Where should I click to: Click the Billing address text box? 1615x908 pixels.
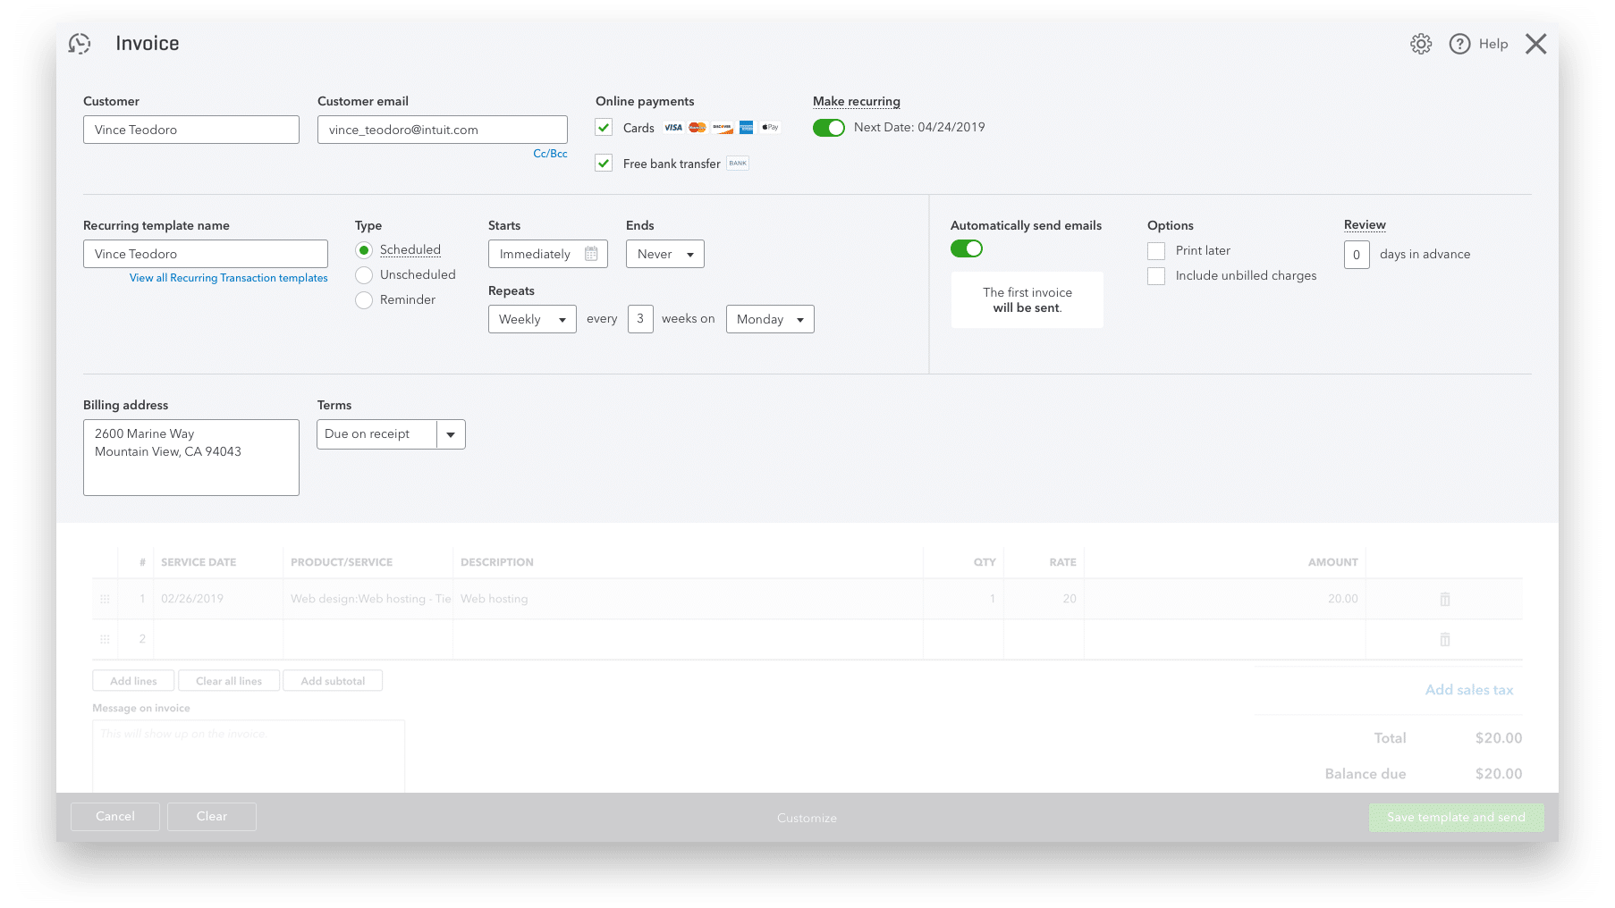[191, 458]
